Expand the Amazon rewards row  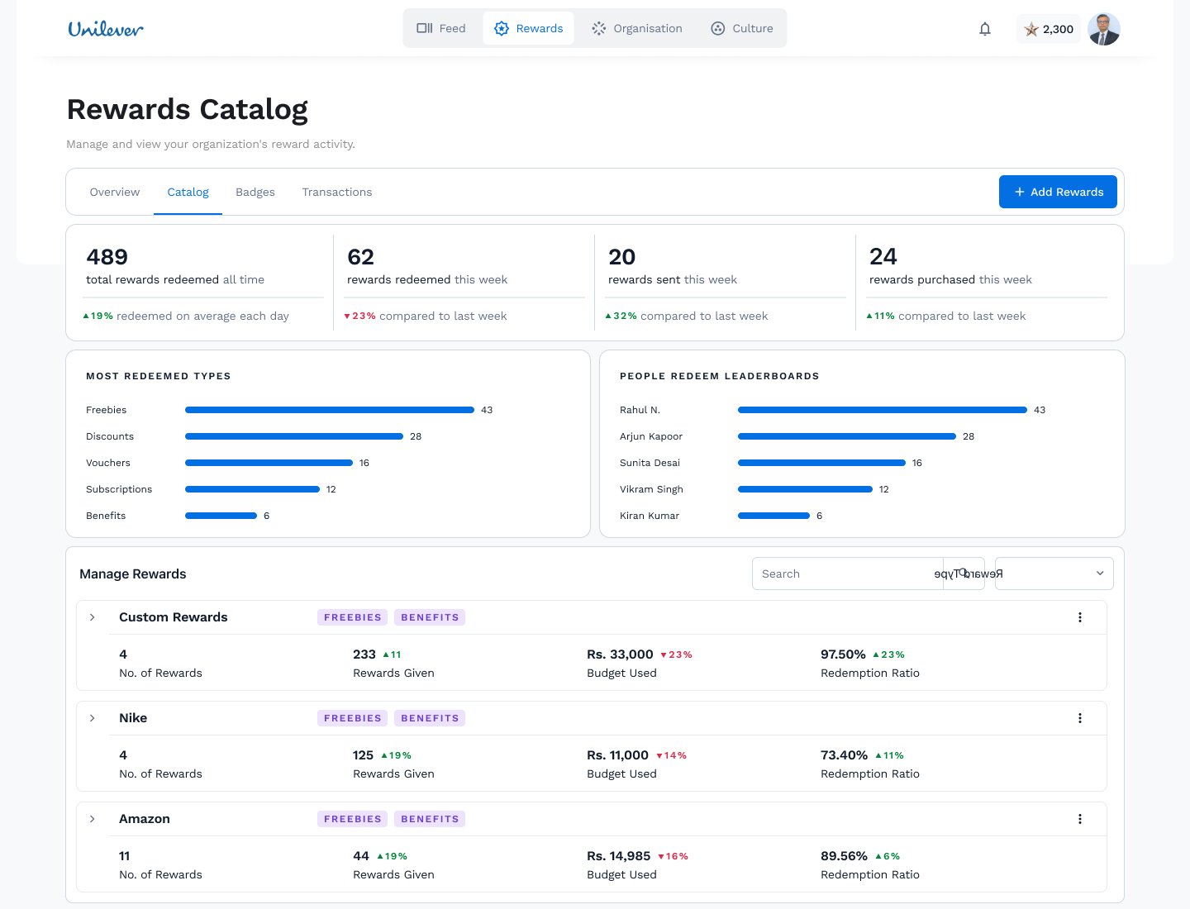click(x=93, y=819)
